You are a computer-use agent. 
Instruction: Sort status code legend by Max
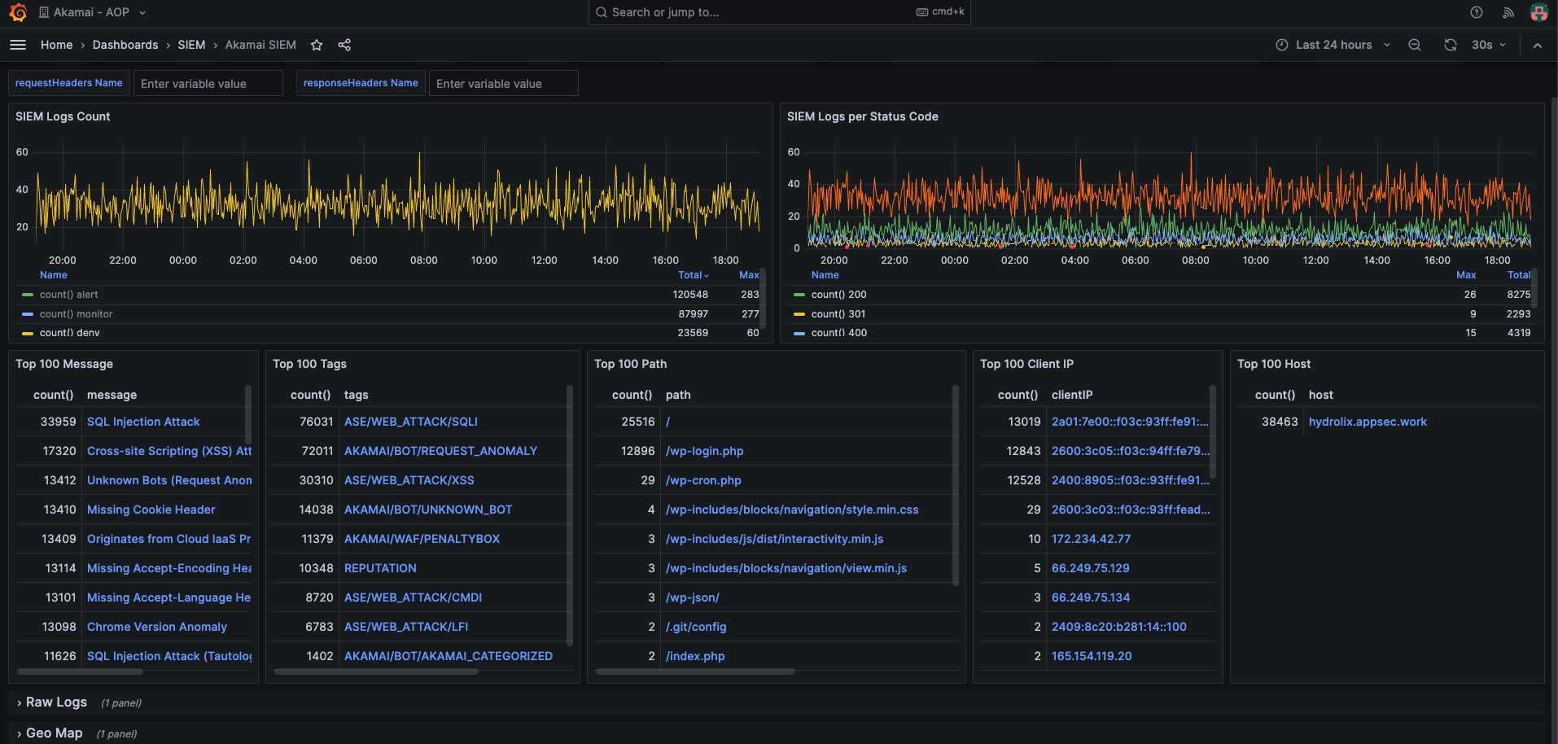[1466, 275]
